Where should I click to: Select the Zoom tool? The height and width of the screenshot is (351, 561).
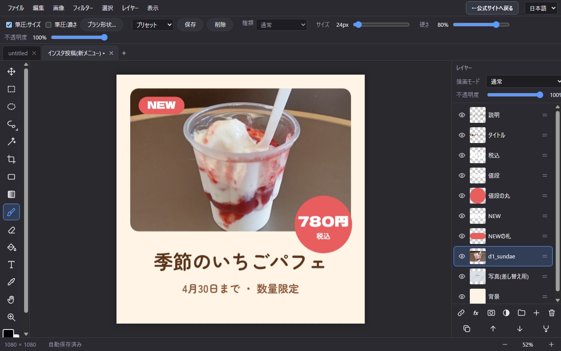11,317
